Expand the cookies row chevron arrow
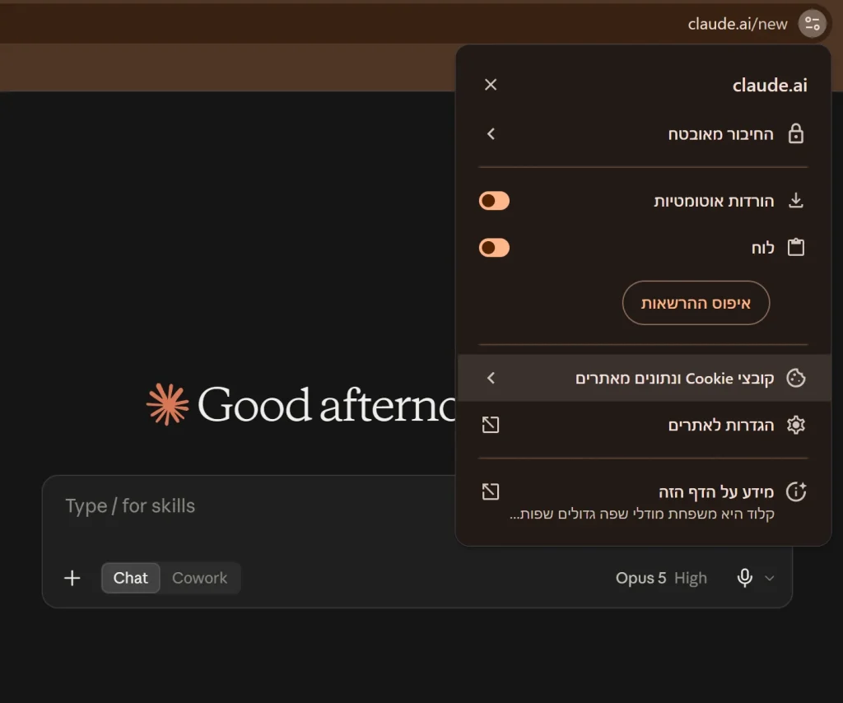Image resolution: width=843 pixels, height=703 pixels. pos(491,378)
